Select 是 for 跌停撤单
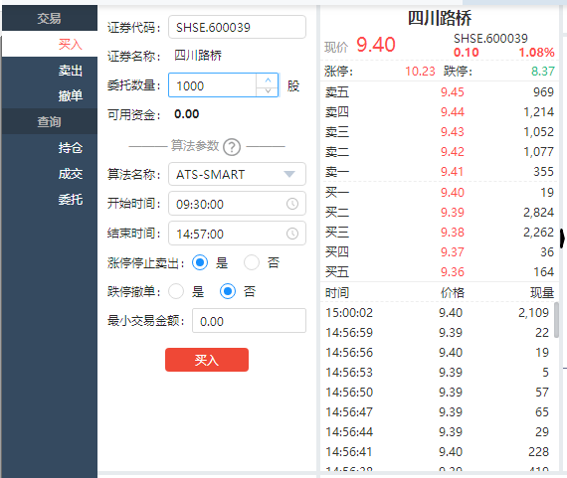Viewport: 567px width, 478px height. 176,291
